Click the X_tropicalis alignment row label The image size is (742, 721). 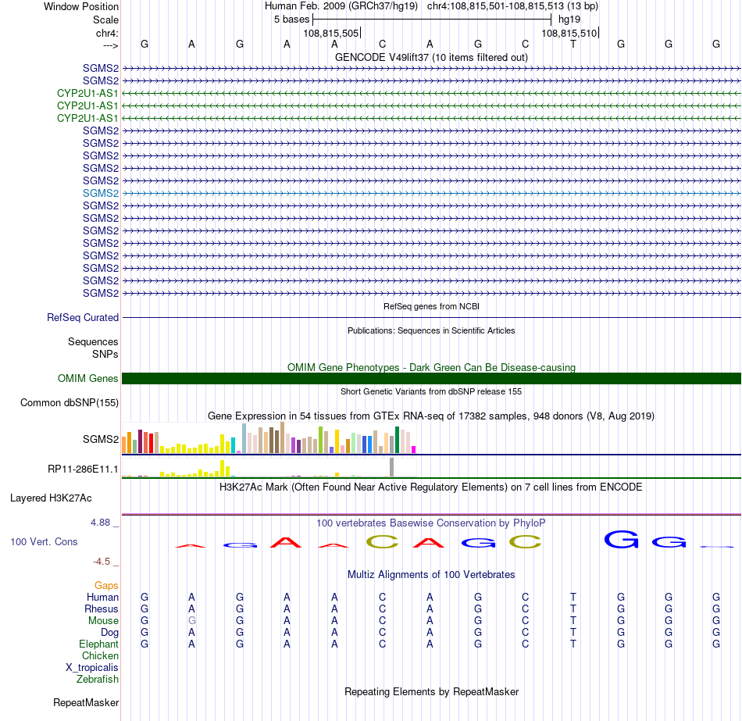(x=92, y=668)
